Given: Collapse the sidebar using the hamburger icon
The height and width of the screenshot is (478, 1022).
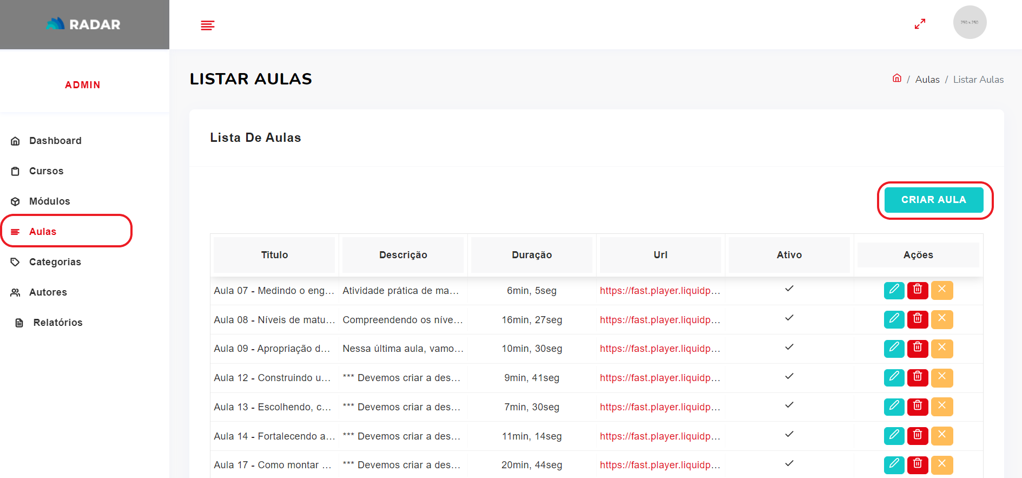Looking at the screenshot, I should (x=208, y=25).
